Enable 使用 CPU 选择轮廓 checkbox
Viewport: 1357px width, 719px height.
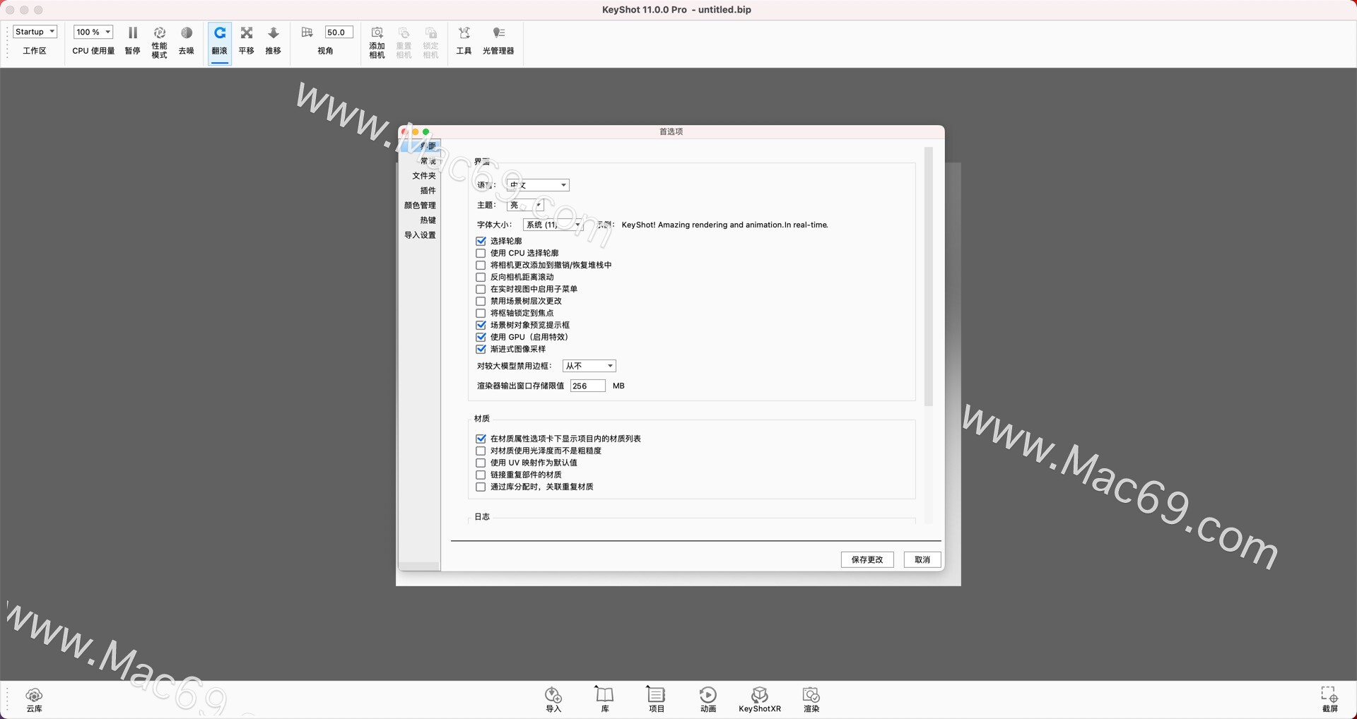click(481, 254)
